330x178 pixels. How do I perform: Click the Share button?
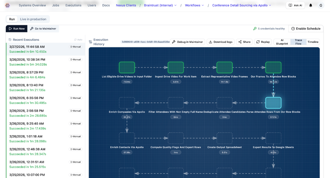tap(244, 42)
